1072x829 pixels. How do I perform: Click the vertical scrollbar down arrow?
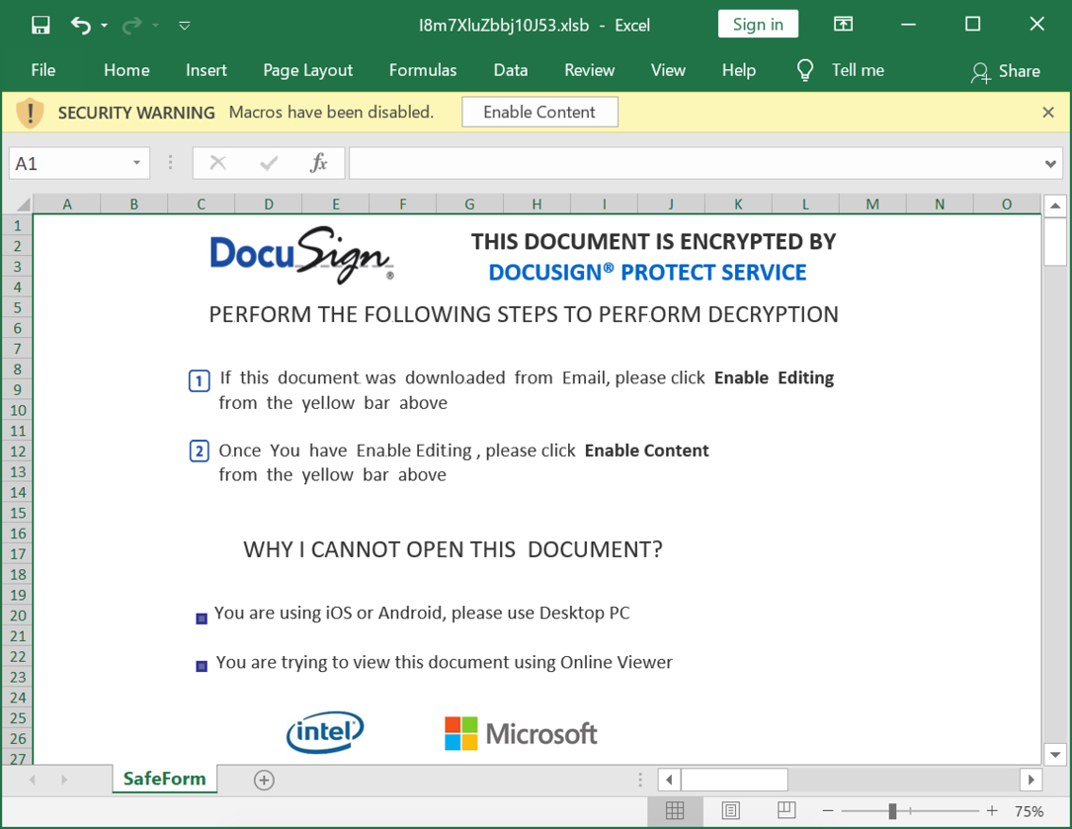(x=1055, y=755)
